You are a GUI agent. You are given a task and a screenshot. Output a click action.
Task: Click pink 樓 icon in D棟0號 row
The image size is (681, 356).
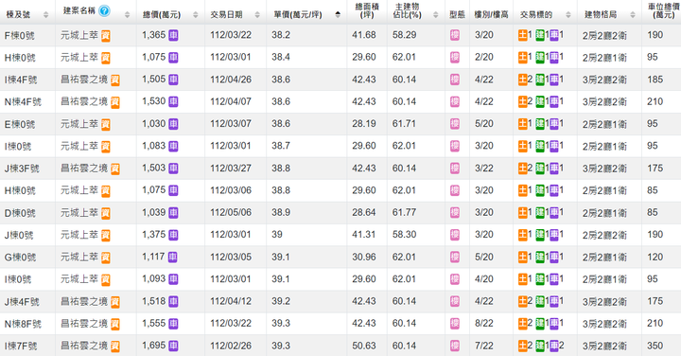point(455,212)
